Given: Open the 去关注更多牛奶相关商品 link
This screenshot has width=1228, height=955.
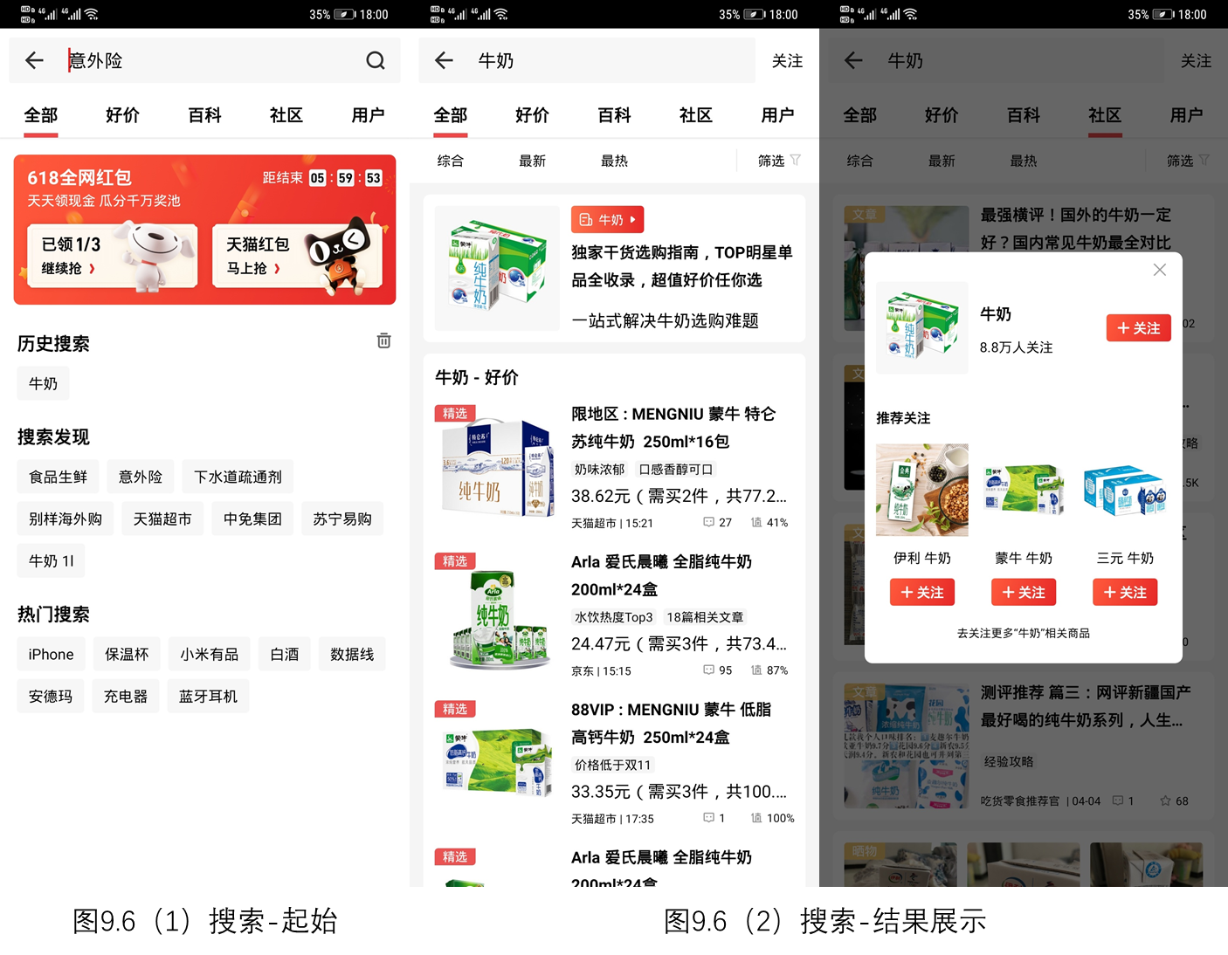Looking at the screenshot, I should tap(1023, 633).
